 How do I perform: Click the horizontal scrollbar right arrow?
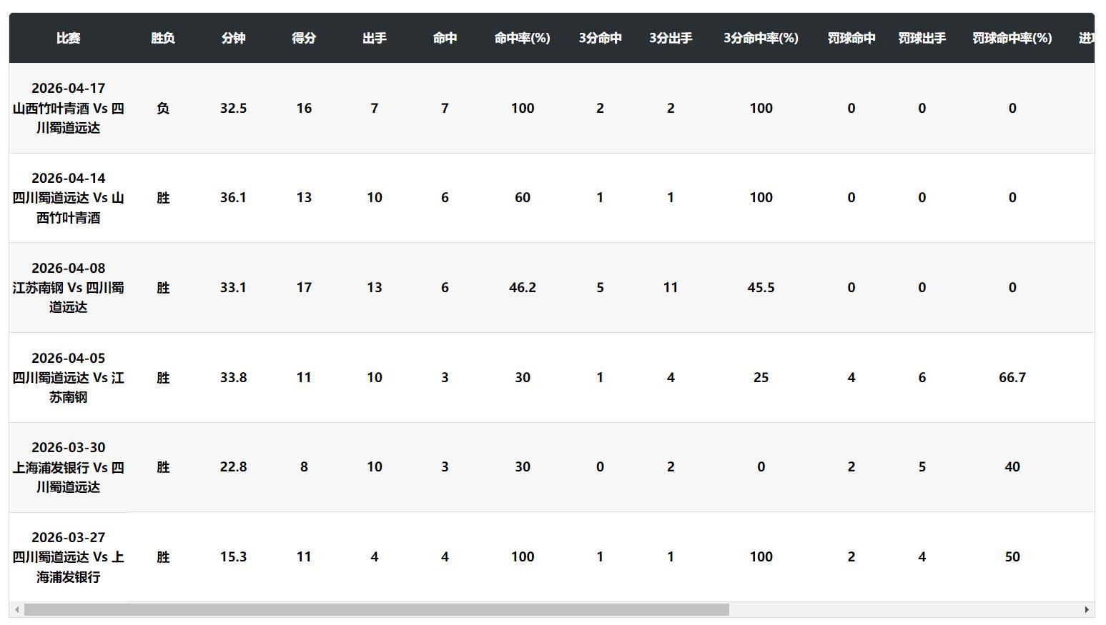pyautogui.click(x=1087, y=610)
